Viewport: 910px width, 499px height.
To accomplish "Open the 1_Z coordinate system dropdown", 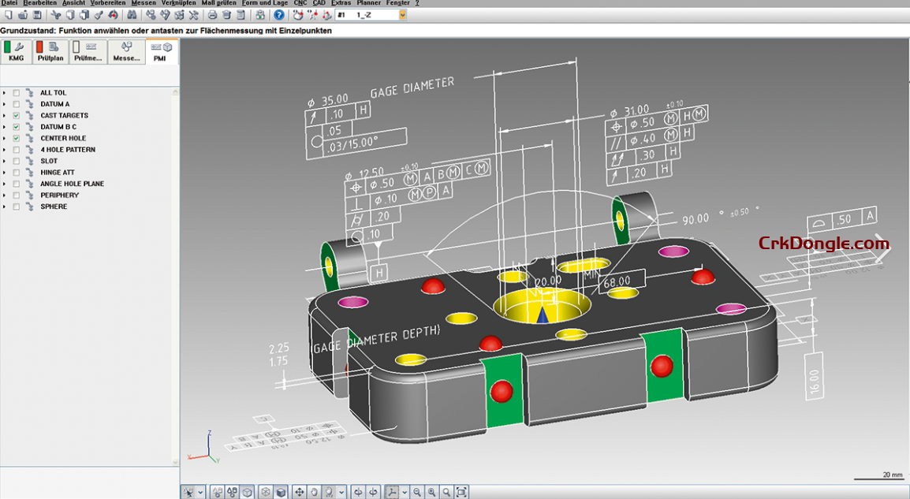I will 402,15.
